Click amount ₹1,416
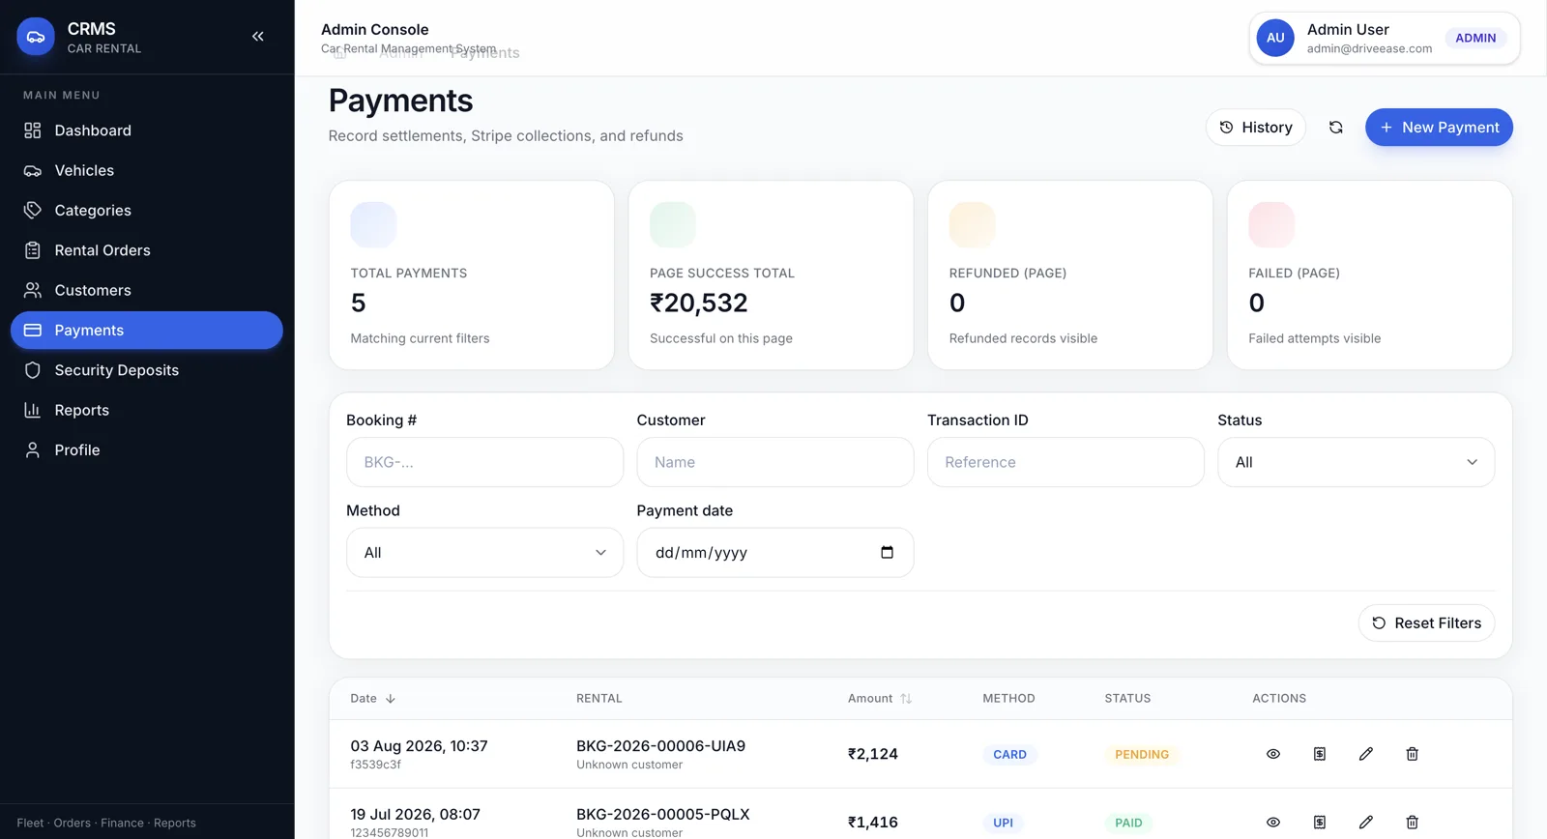The image size is (1547, 839). (x=873, y=823)
